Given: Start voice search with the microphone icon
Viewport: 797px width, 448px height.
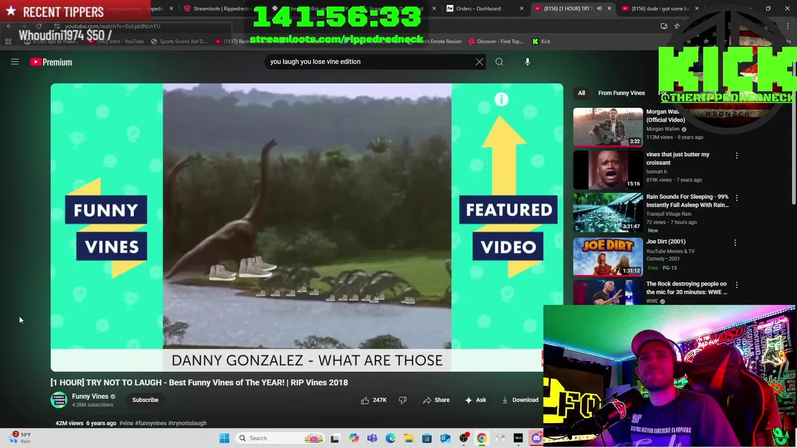Looking at the screenshot, I should coord(527,62).
